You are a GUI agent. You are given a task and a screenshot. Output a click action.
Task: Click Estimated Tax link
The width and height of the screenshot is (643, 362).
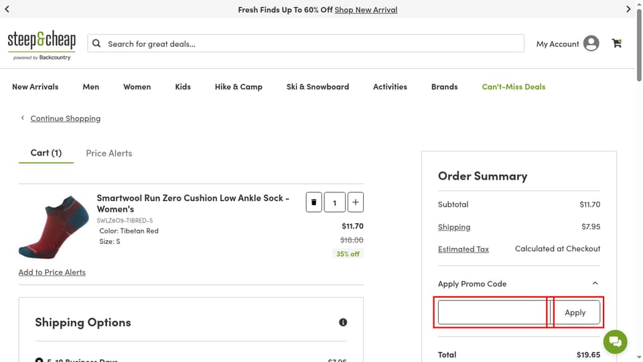[x=463, y=249]
